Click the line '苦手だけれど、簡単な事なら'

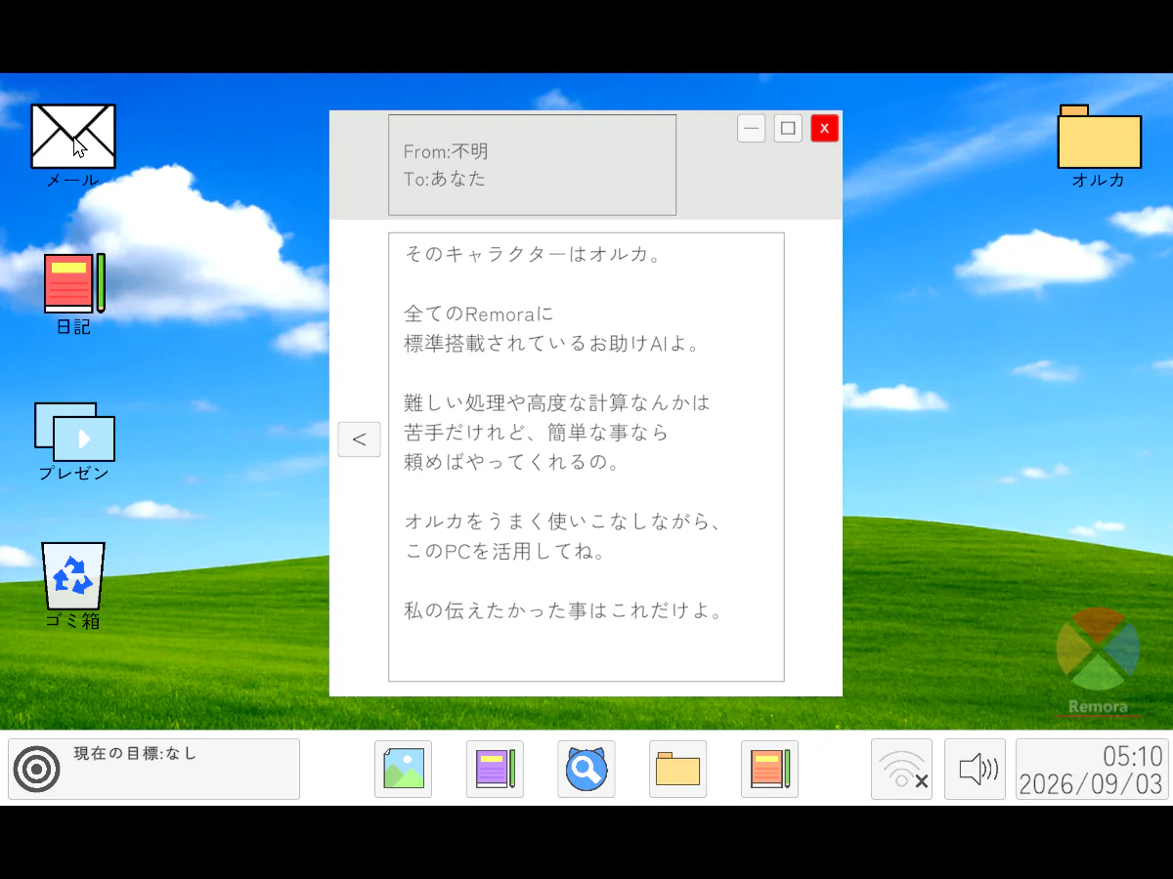pyautogui.click(x=536, y=432)
